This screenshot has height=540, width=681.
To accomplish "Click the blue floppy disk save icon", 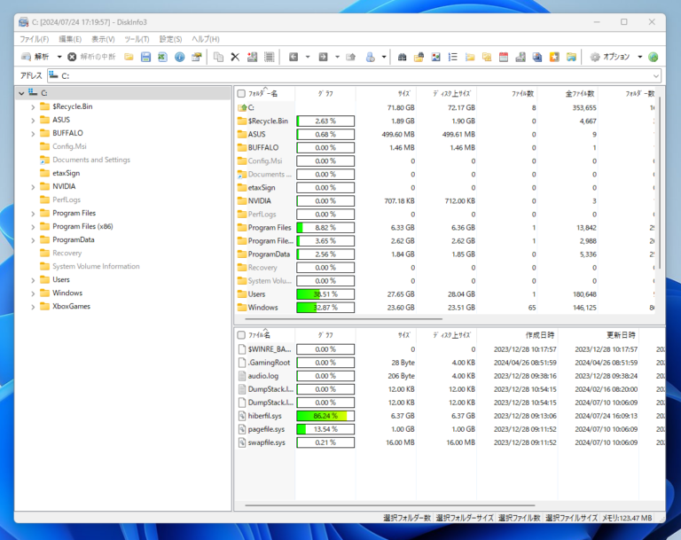I will coord(145,57).
